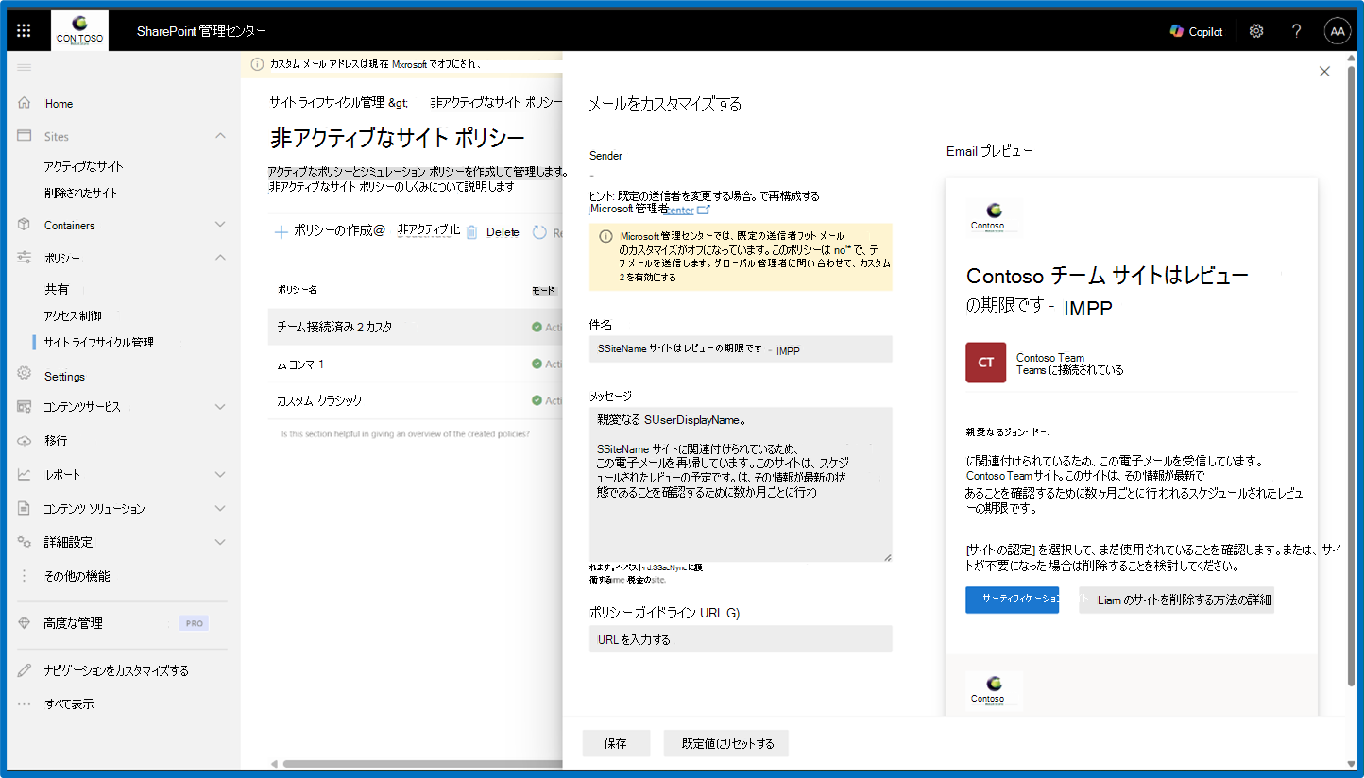1364x778 pixels.
Task: Click the 非アクティブ化 command
Action: coord(429,231)
